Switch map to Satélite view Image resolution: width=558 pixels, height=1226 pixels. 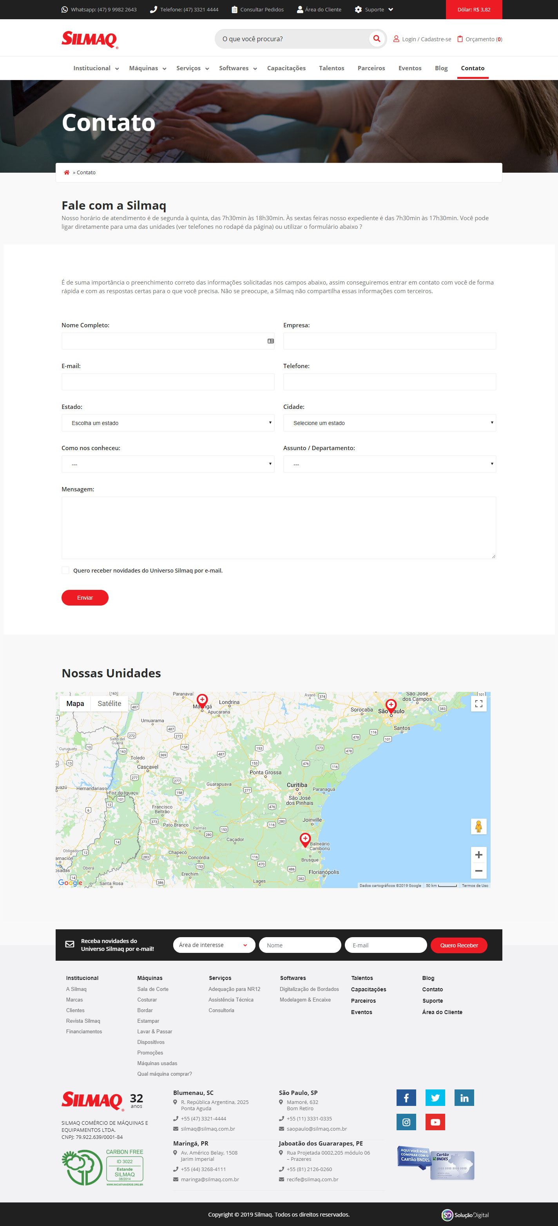tap(109, 703)
